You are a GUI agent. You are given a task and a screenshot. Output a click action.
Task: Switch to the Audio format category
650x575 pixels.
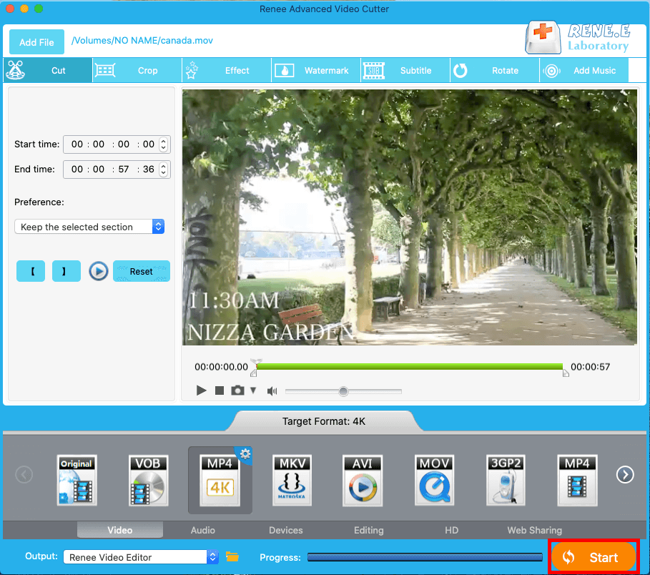[x=202, y=530]
